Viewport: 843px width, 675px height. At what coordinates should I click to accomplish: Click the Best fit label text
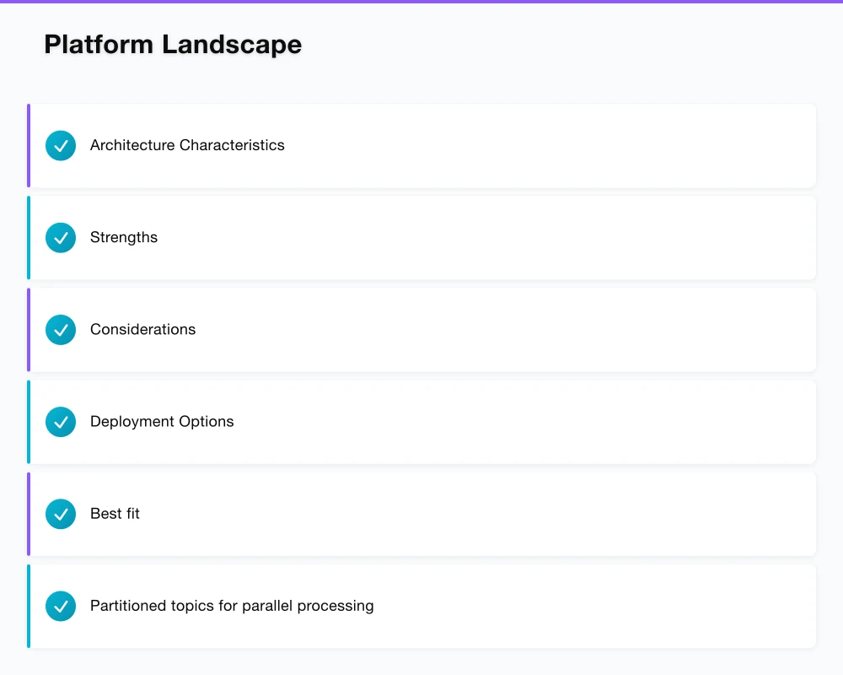pyautogui.click(x=115, y=513)
